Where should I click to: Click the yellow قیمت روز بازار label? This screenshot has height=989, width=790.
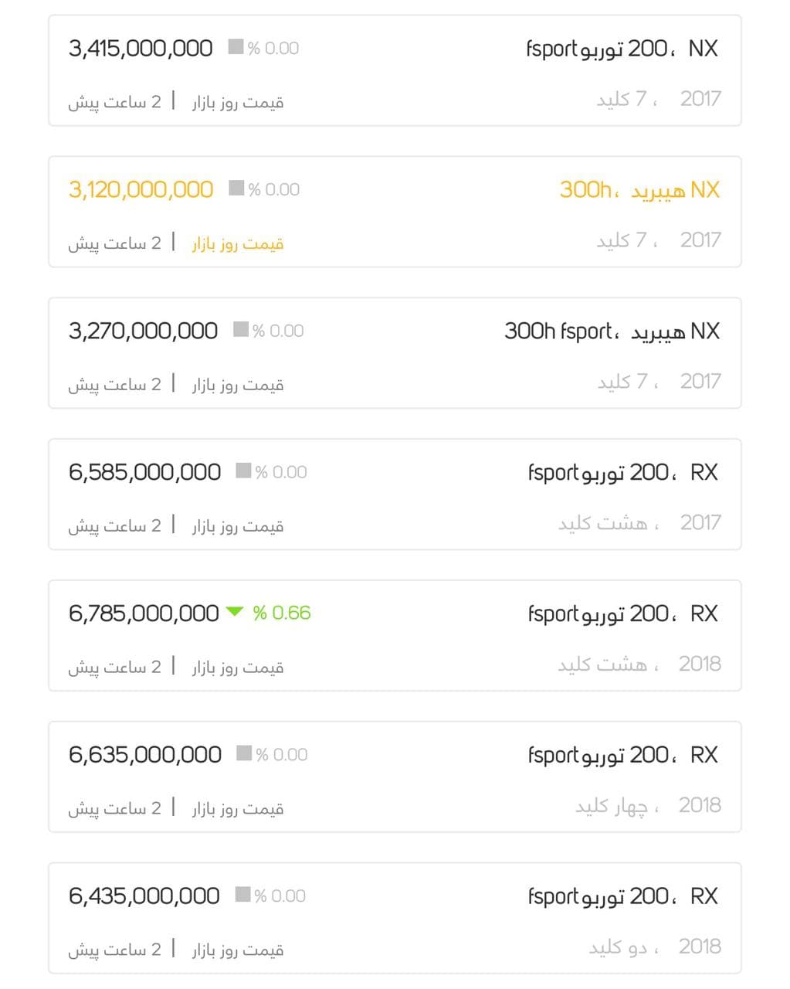[238, 243]
